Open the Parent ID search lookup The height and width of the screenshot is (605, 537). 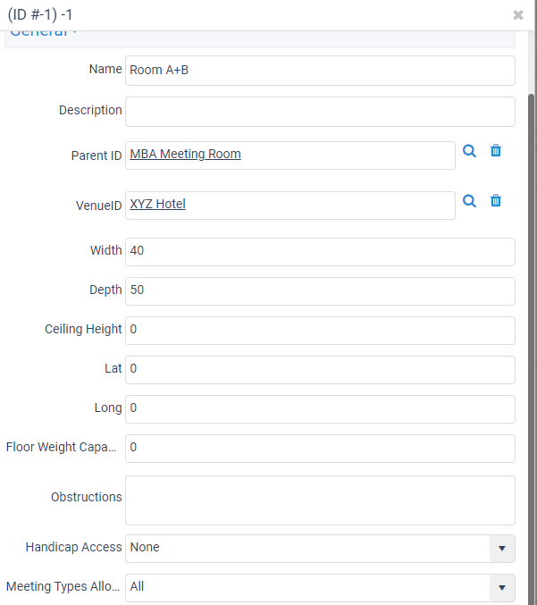point(469,151)
